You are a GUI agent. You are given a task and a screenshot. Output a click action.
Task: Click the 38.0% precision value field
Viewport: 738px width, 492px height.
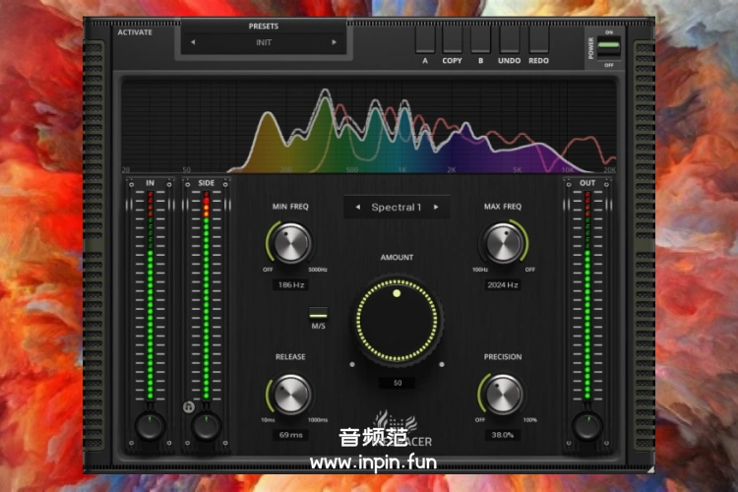tap(503, 435)
